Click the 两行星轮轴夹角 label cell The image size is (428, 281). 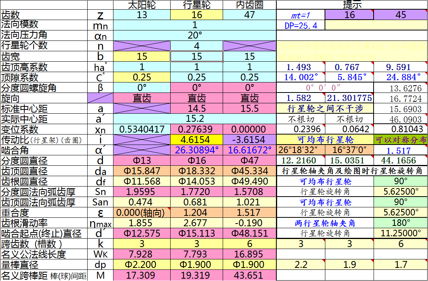pyautogui.click(x=325, y=223)
